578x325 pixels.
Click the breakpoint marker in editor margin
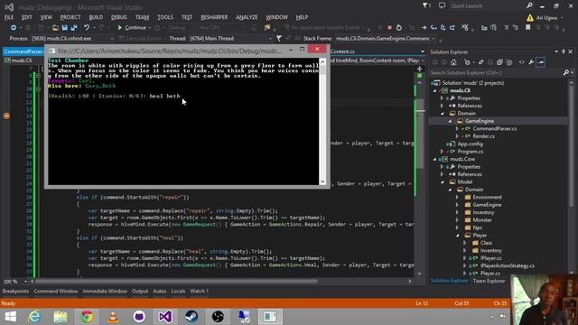pyautogui.click(x=6, y=116)
